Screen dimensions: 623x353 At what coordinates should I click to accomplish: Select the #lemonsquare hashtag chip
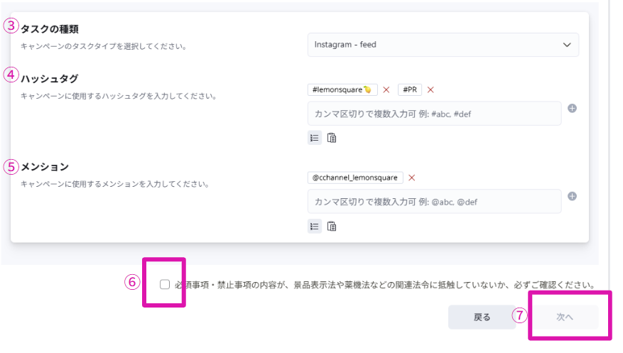click(342, 89)
